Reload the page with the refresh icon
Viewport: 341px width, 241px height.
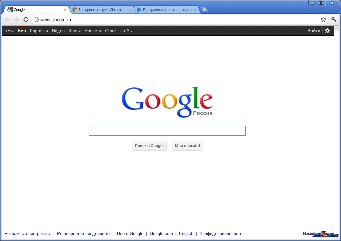tap(26, 20)
